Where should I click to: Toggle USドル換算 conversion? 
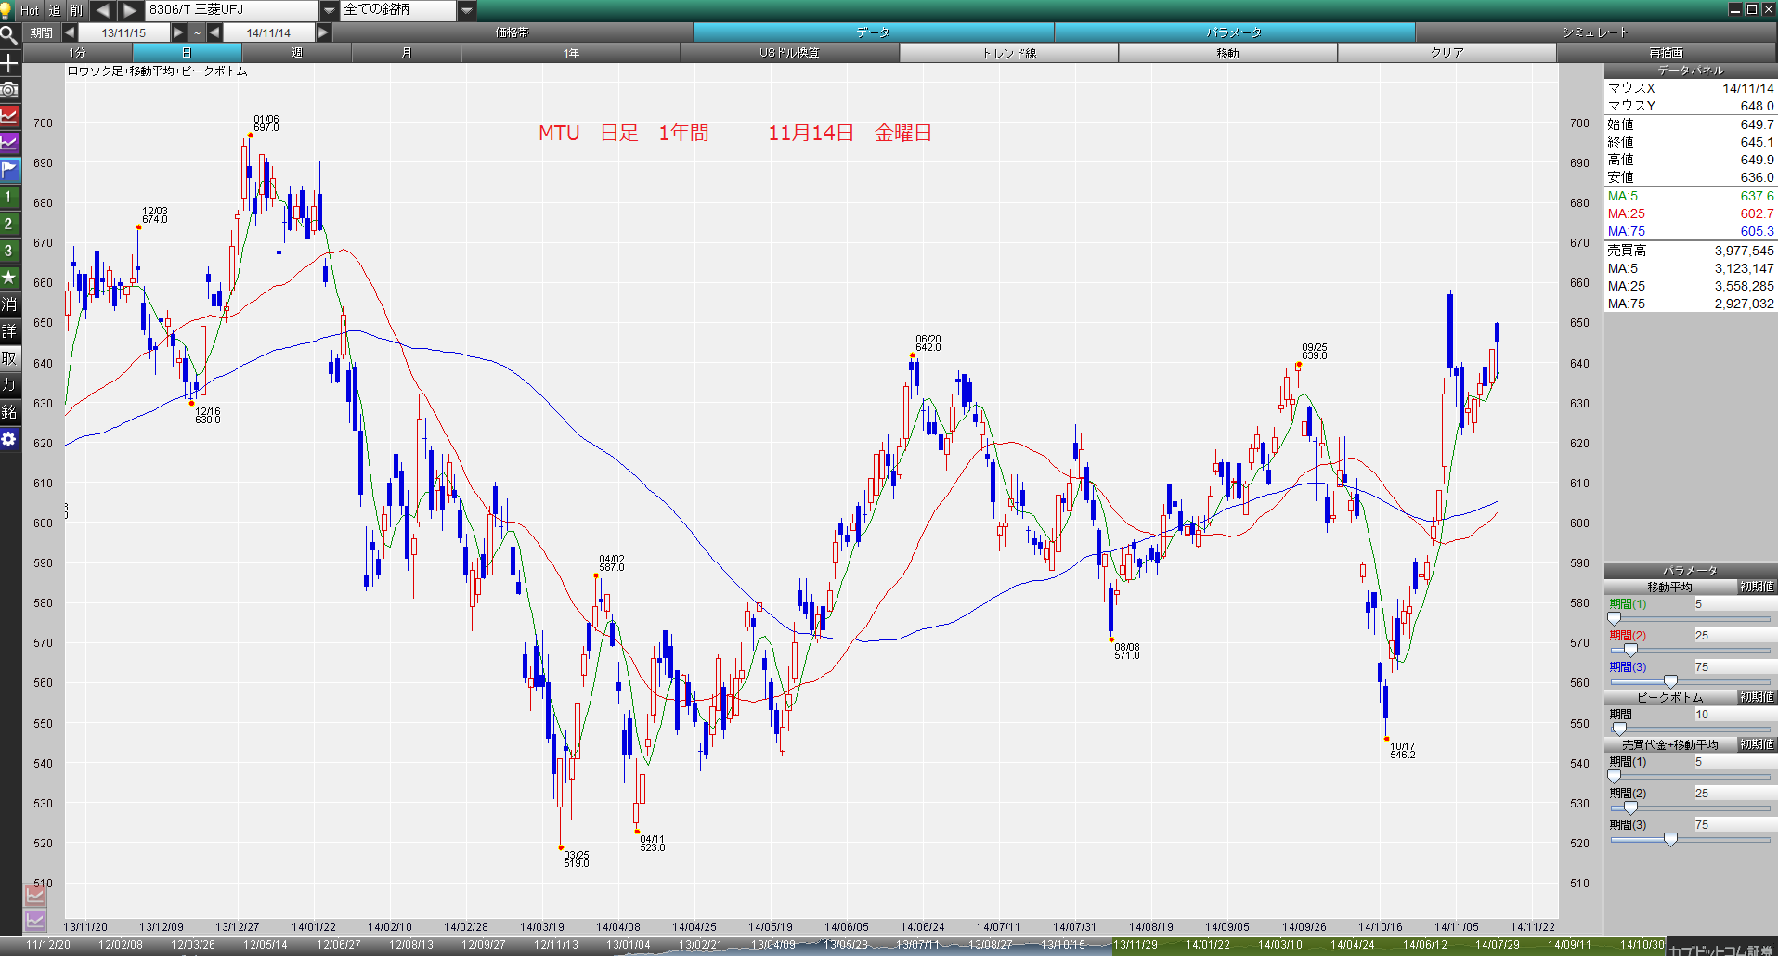789,53
